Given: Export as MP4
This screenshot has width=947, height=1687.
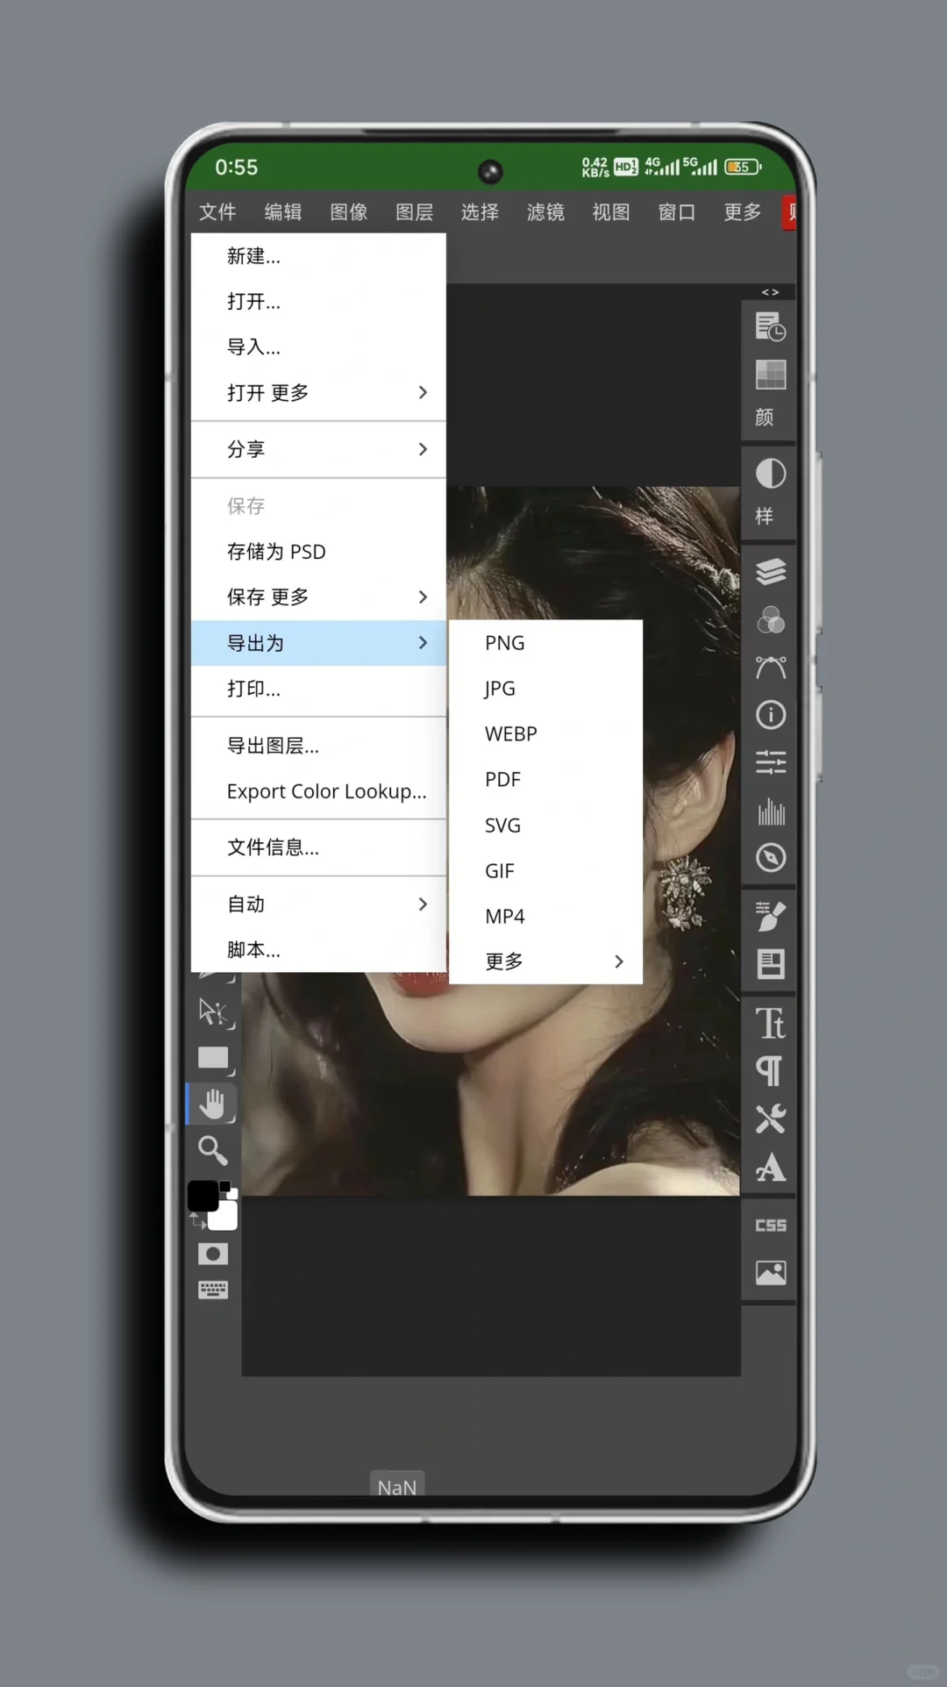Looking at the screenshot, I should tap(545, 917).
